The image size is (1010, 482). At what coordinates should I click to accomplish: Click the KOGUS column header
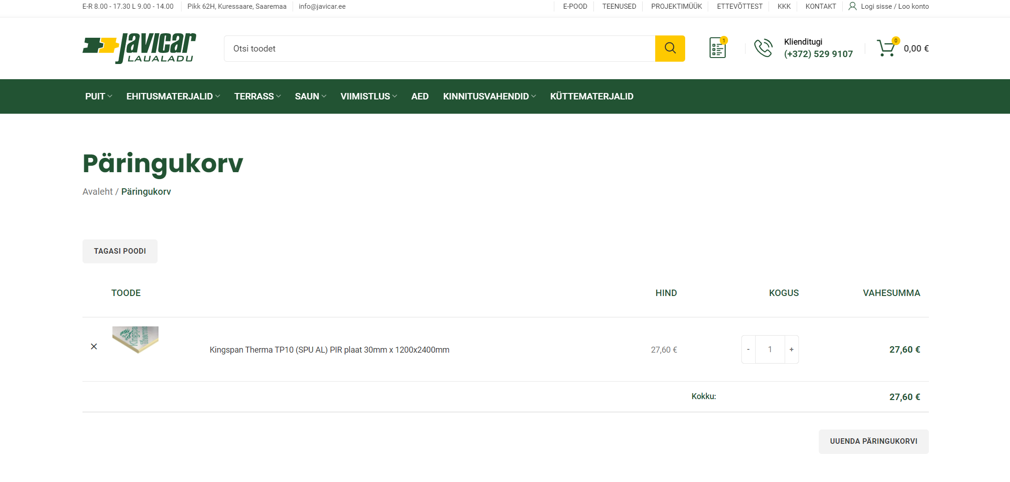(784, 293)
